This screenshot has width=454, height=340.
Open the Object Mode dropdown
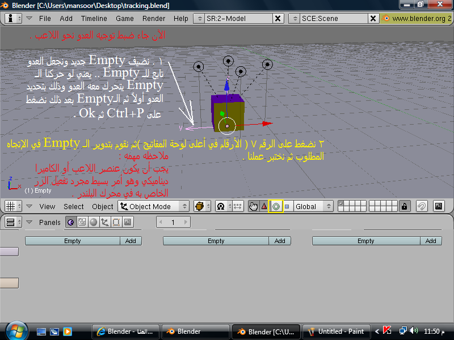pyautogui.click(x=153, y=206)
